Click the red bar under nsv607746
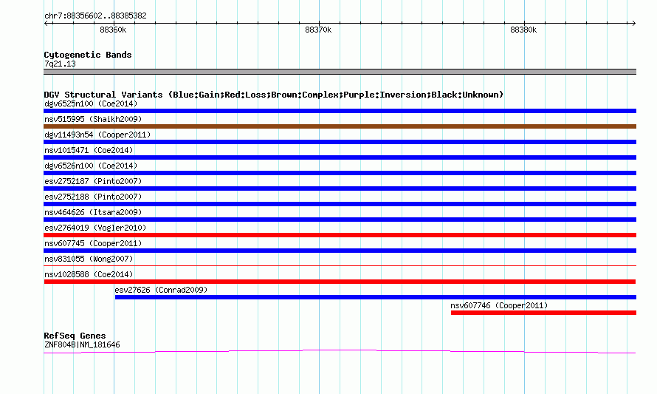 [x=543, y=313]
